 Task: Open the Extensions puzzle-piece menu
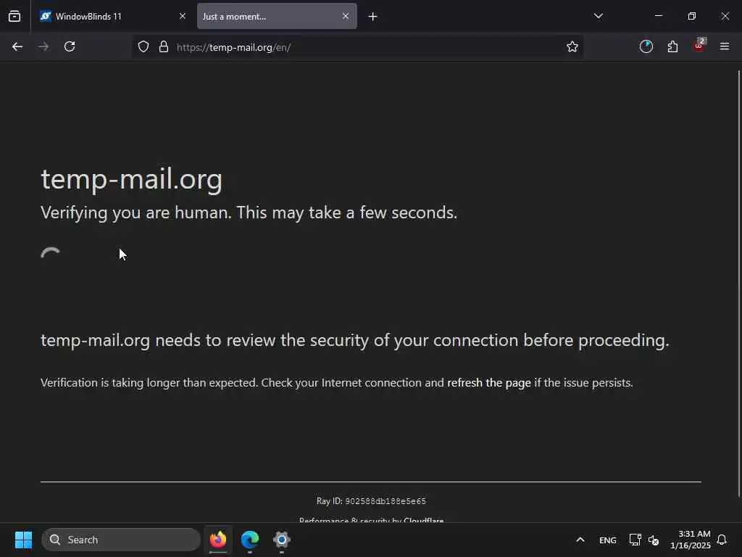[x=672, y=46]
